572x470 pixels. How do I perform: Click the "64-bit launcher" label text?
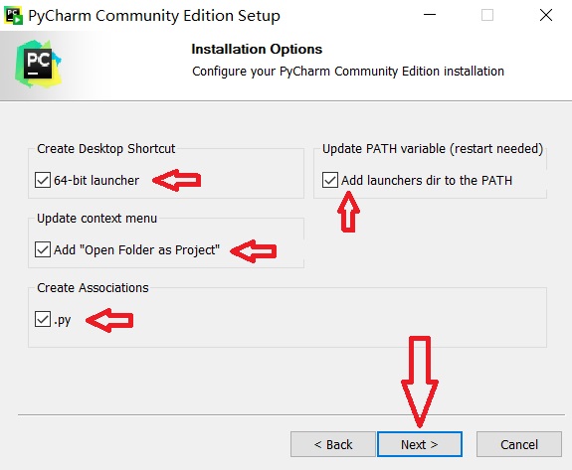click(96, 181)
